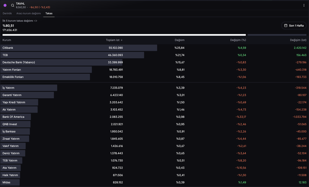This screenshot has width=309, height=187.
Task: Select the Takas tab
Action: pyautogui.click(x=49, y=13)
